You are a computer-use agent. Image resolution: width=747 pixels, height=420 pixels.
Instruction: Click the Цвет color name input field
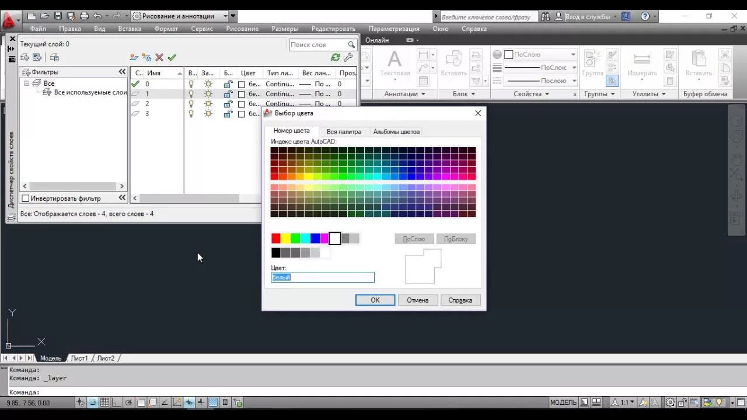323,278
